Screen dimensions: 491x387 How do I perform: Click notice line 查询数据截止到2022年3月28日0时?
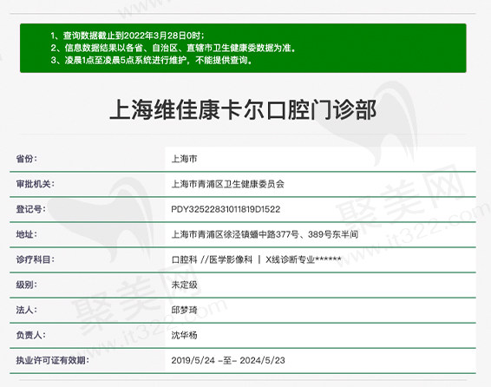click(128, 36)
